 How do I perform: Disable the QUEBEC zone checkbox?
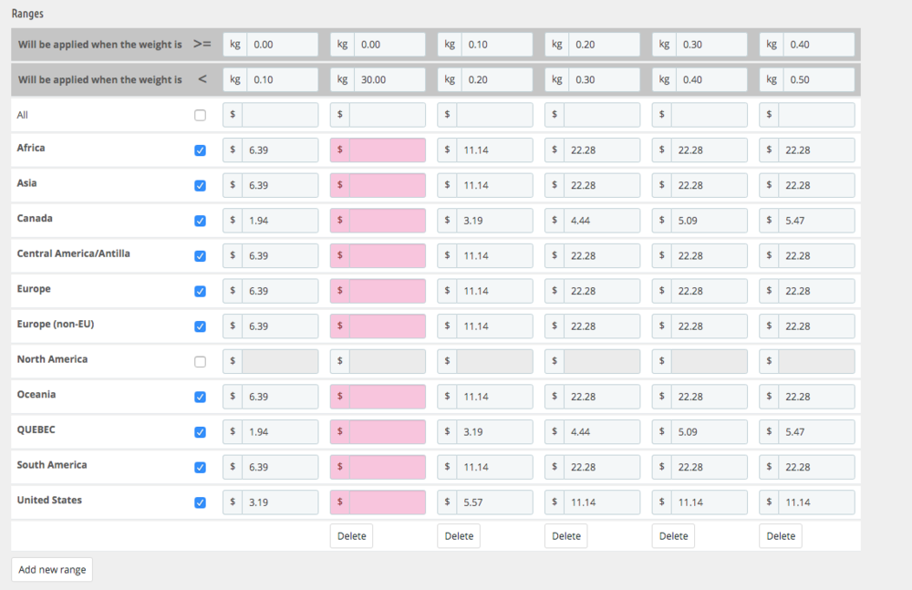coord(201,432)
